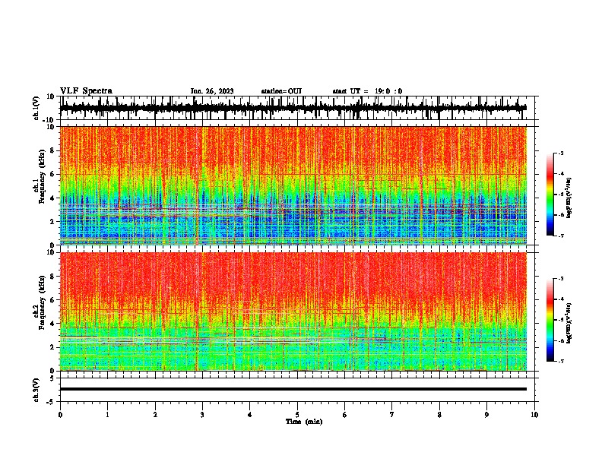Click the ch.2 color bar log(PSD) units label
The height and width of the screenshot is (465, 602).
[569, 323]
